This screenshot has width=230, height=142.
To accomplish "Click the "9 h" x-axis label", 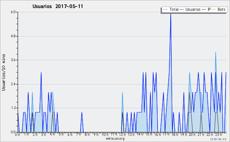I will tap(96, 134).
